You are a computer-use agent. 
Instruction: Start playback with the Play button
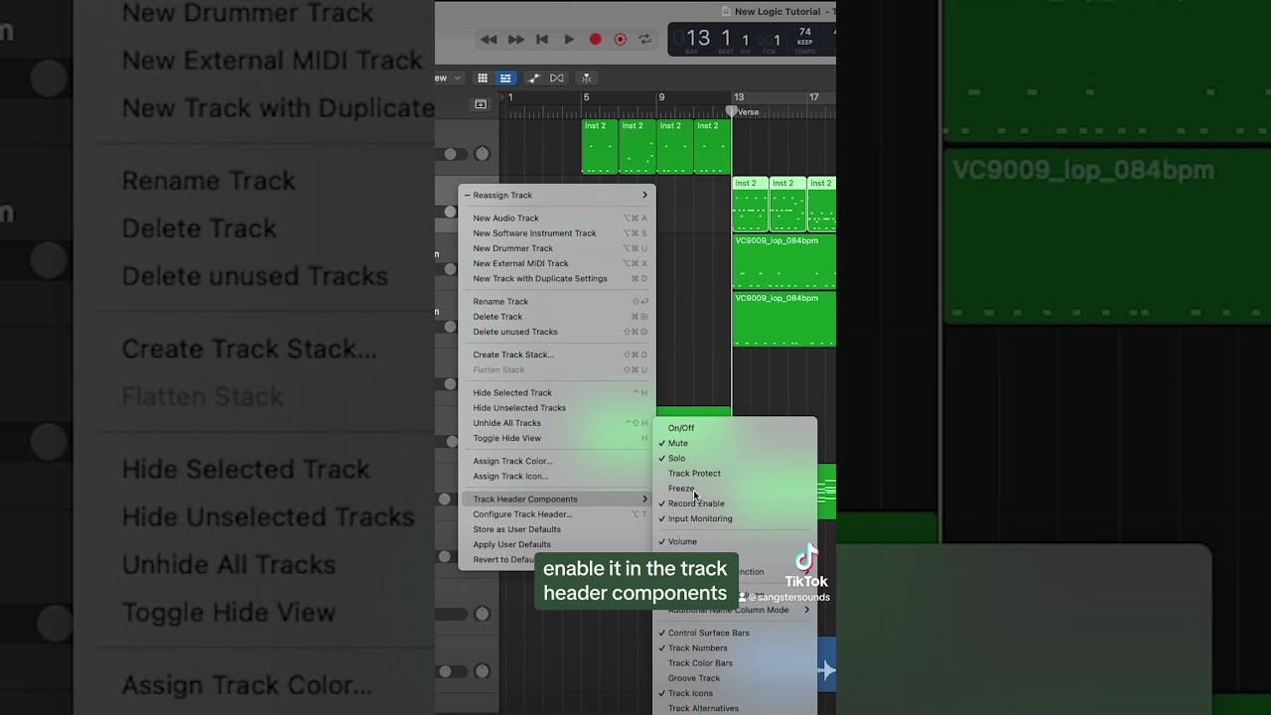569,40
